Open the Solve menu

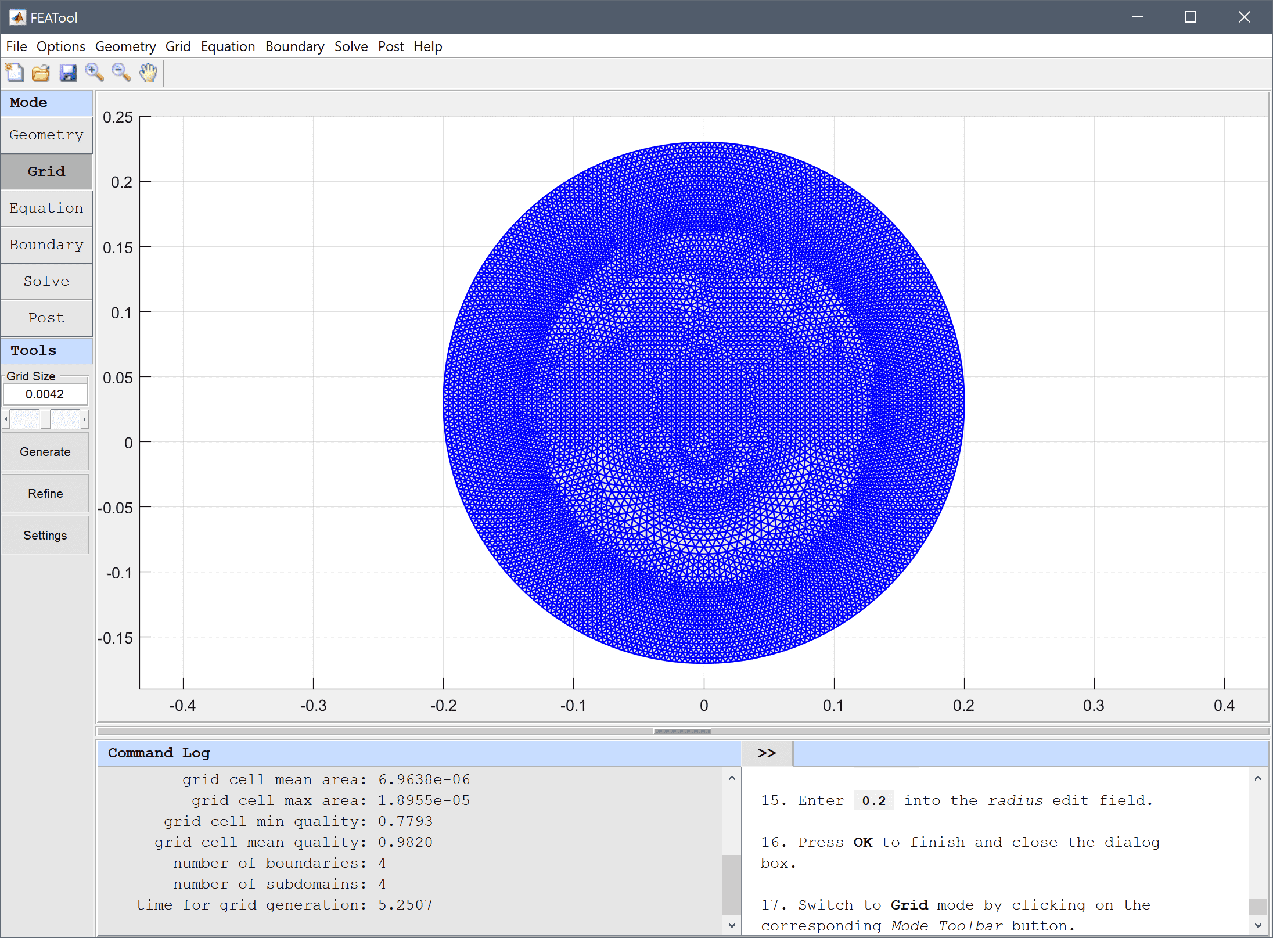[x=351, y=46]
